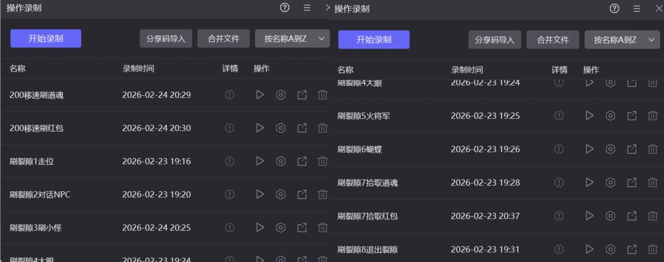The image size is (664, 262).
Task: Open hamburger menu in right window
Action: tap(636, 9)
